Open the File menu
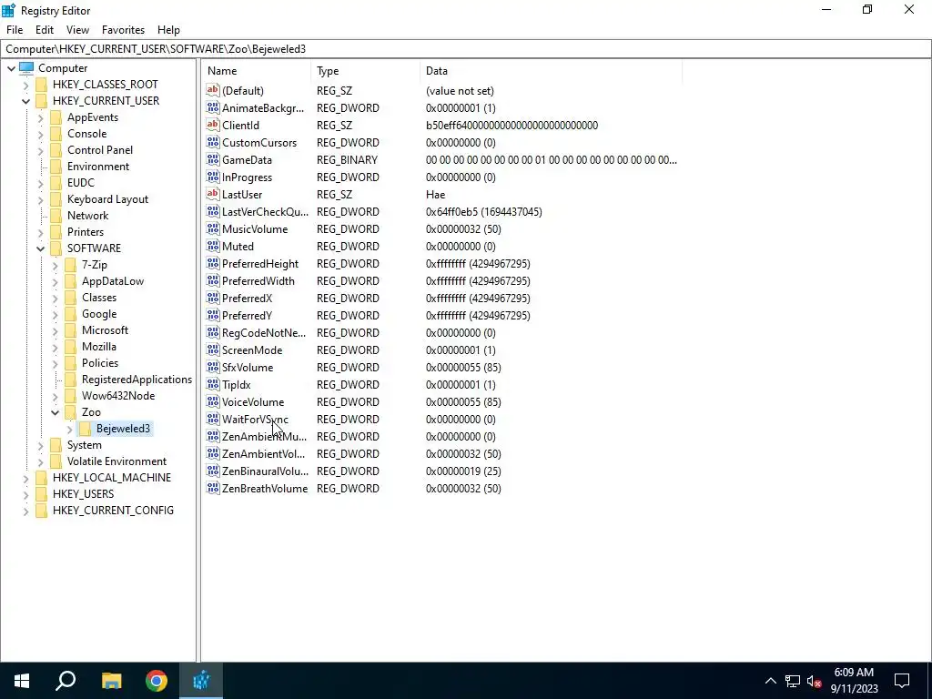 (15, 30)
